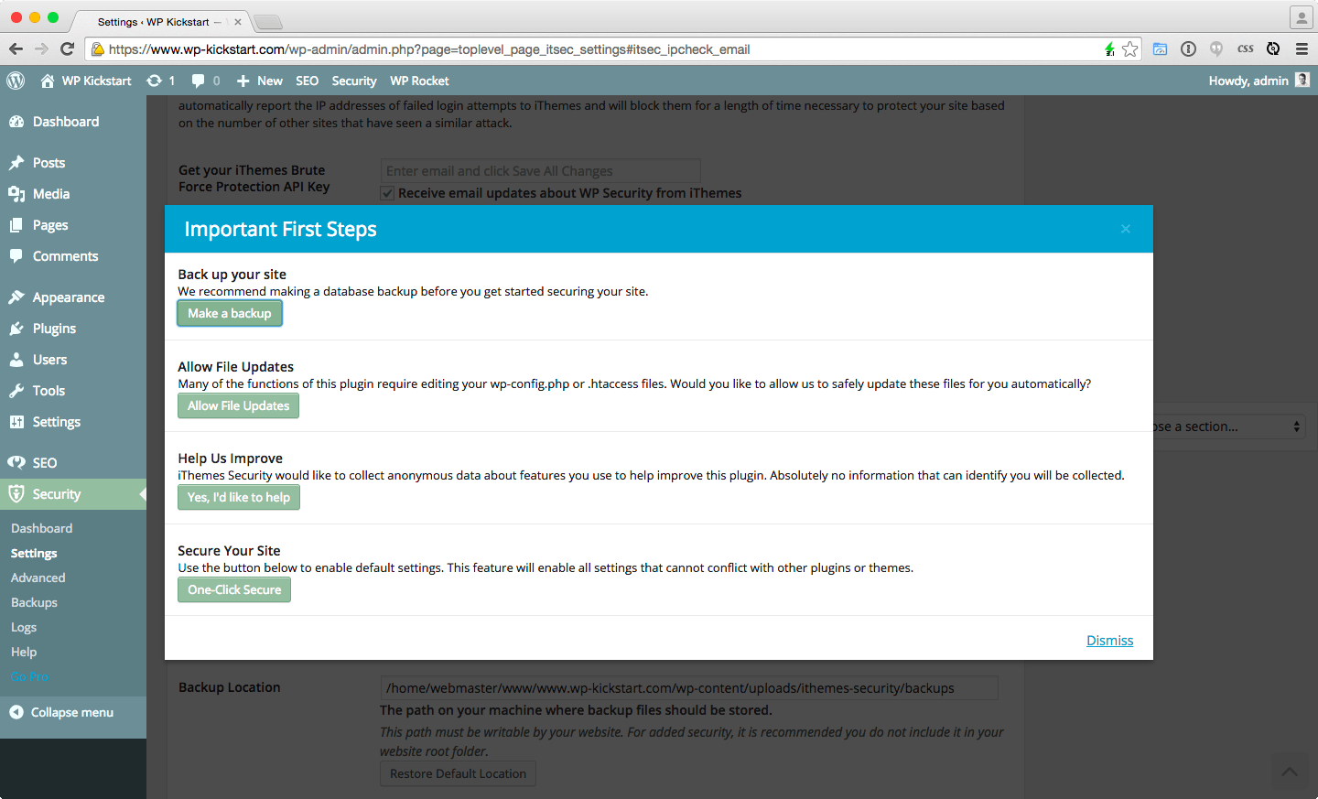
Task: Click the browser back arrow
Action: (16, 49)
